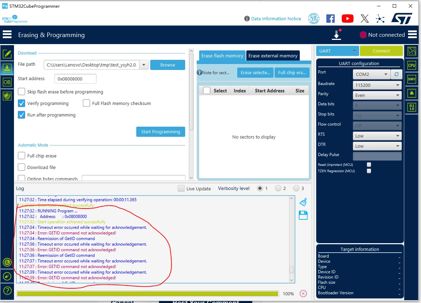Click the device memory compare icon at top right
The width and height of the screenshot is (421, 303).
point(412,51)
